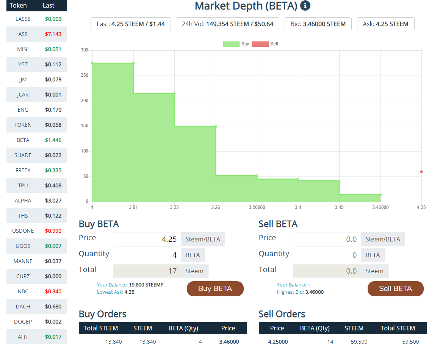This screenshot has width=429, height=344.
Task: Select the JCAR token row
Action: point(37,95)
